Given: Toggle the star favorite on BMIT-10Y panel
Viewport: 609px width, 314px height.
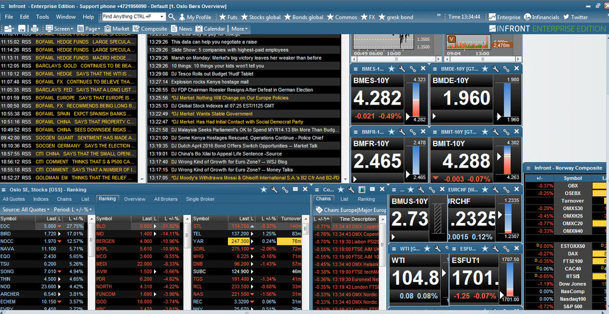Looking at the screenshot, I should 485,132.
